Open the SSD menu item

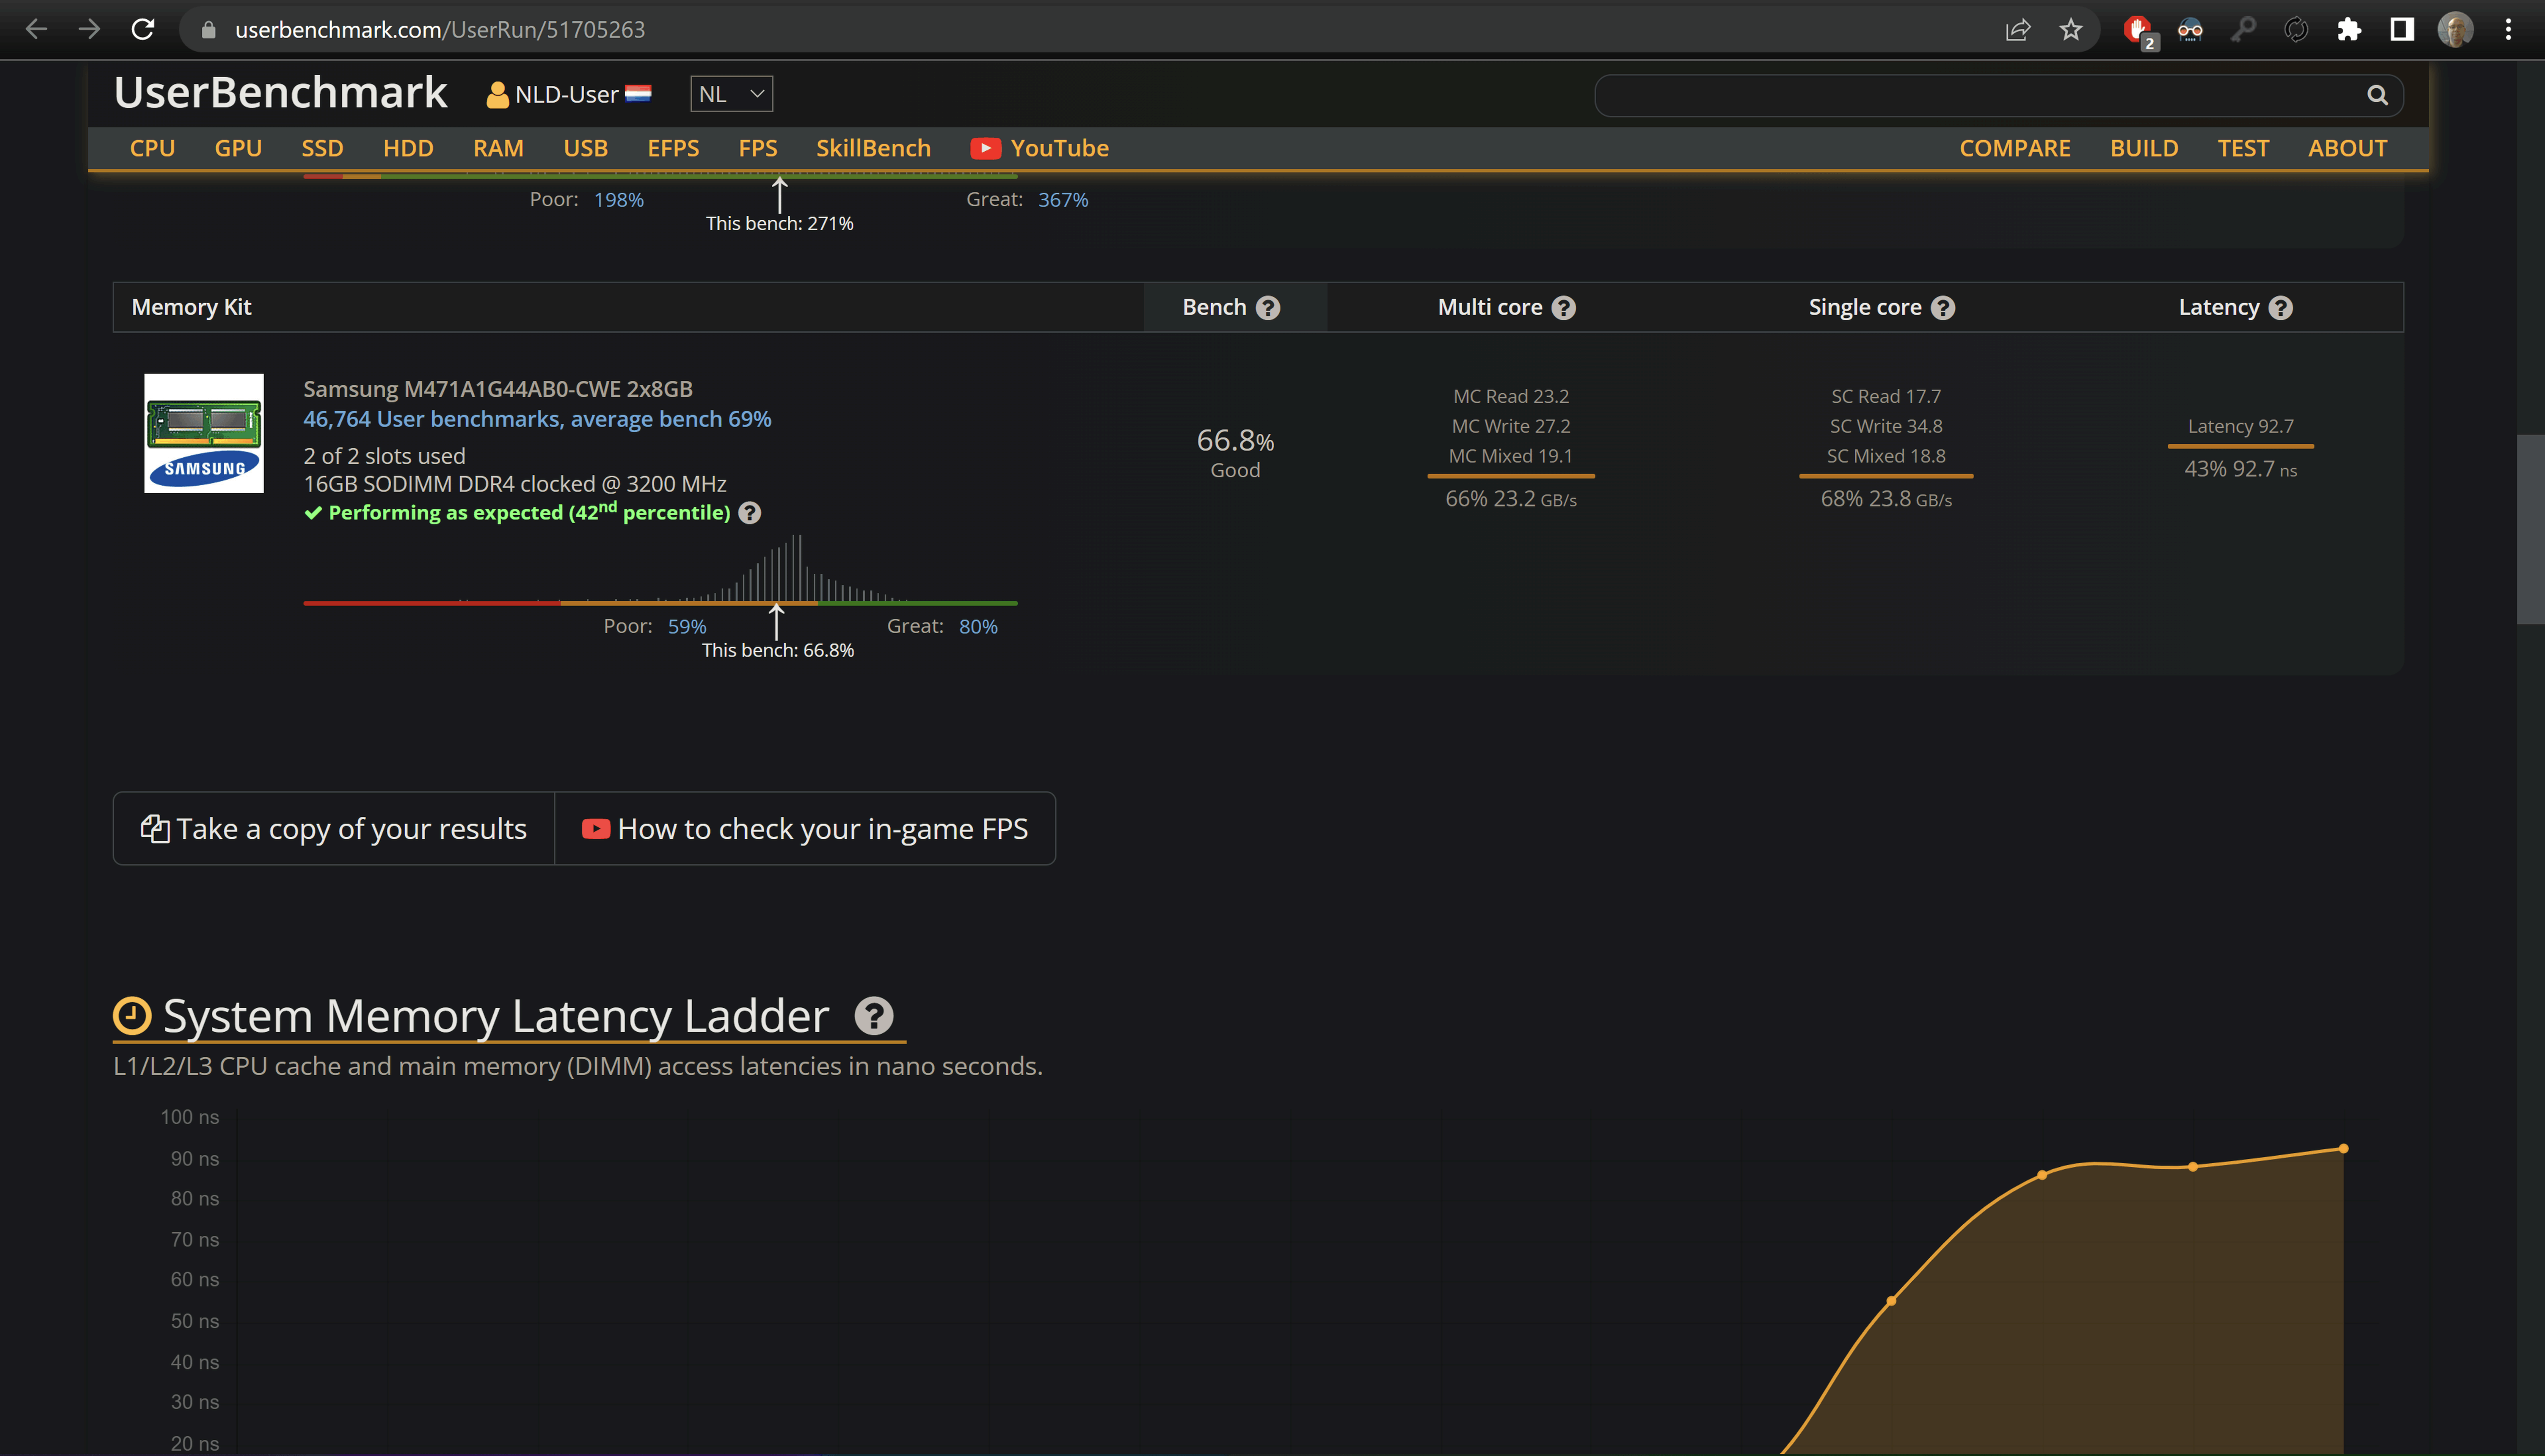[322, 148]
